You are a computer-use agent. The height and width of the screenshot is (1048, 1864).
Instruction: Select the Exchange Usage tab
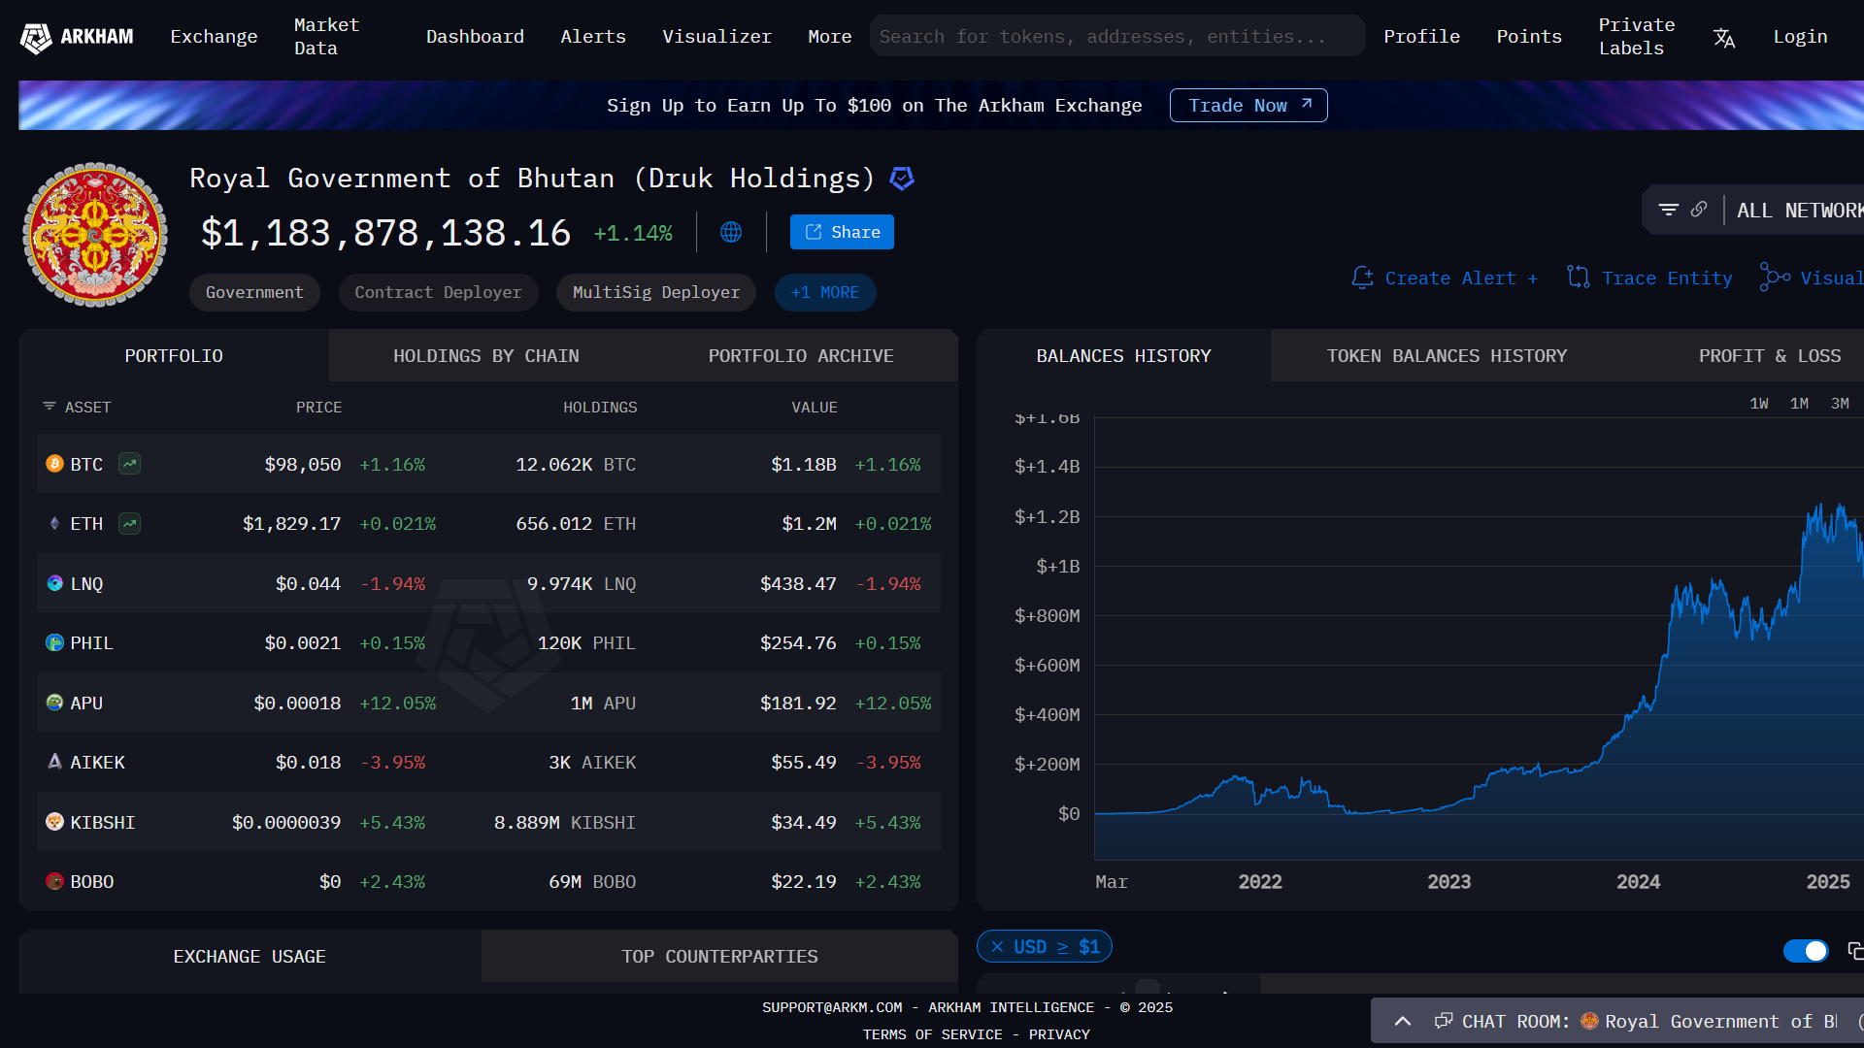250,957
